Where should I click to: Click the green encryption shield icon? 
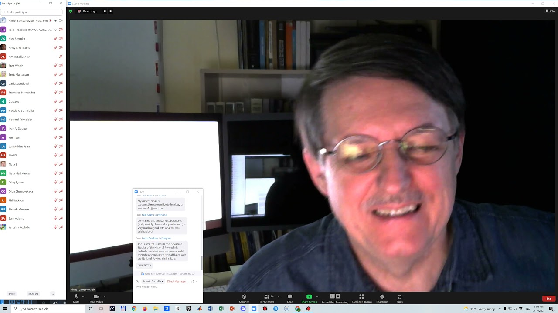(x=71, y=11)
